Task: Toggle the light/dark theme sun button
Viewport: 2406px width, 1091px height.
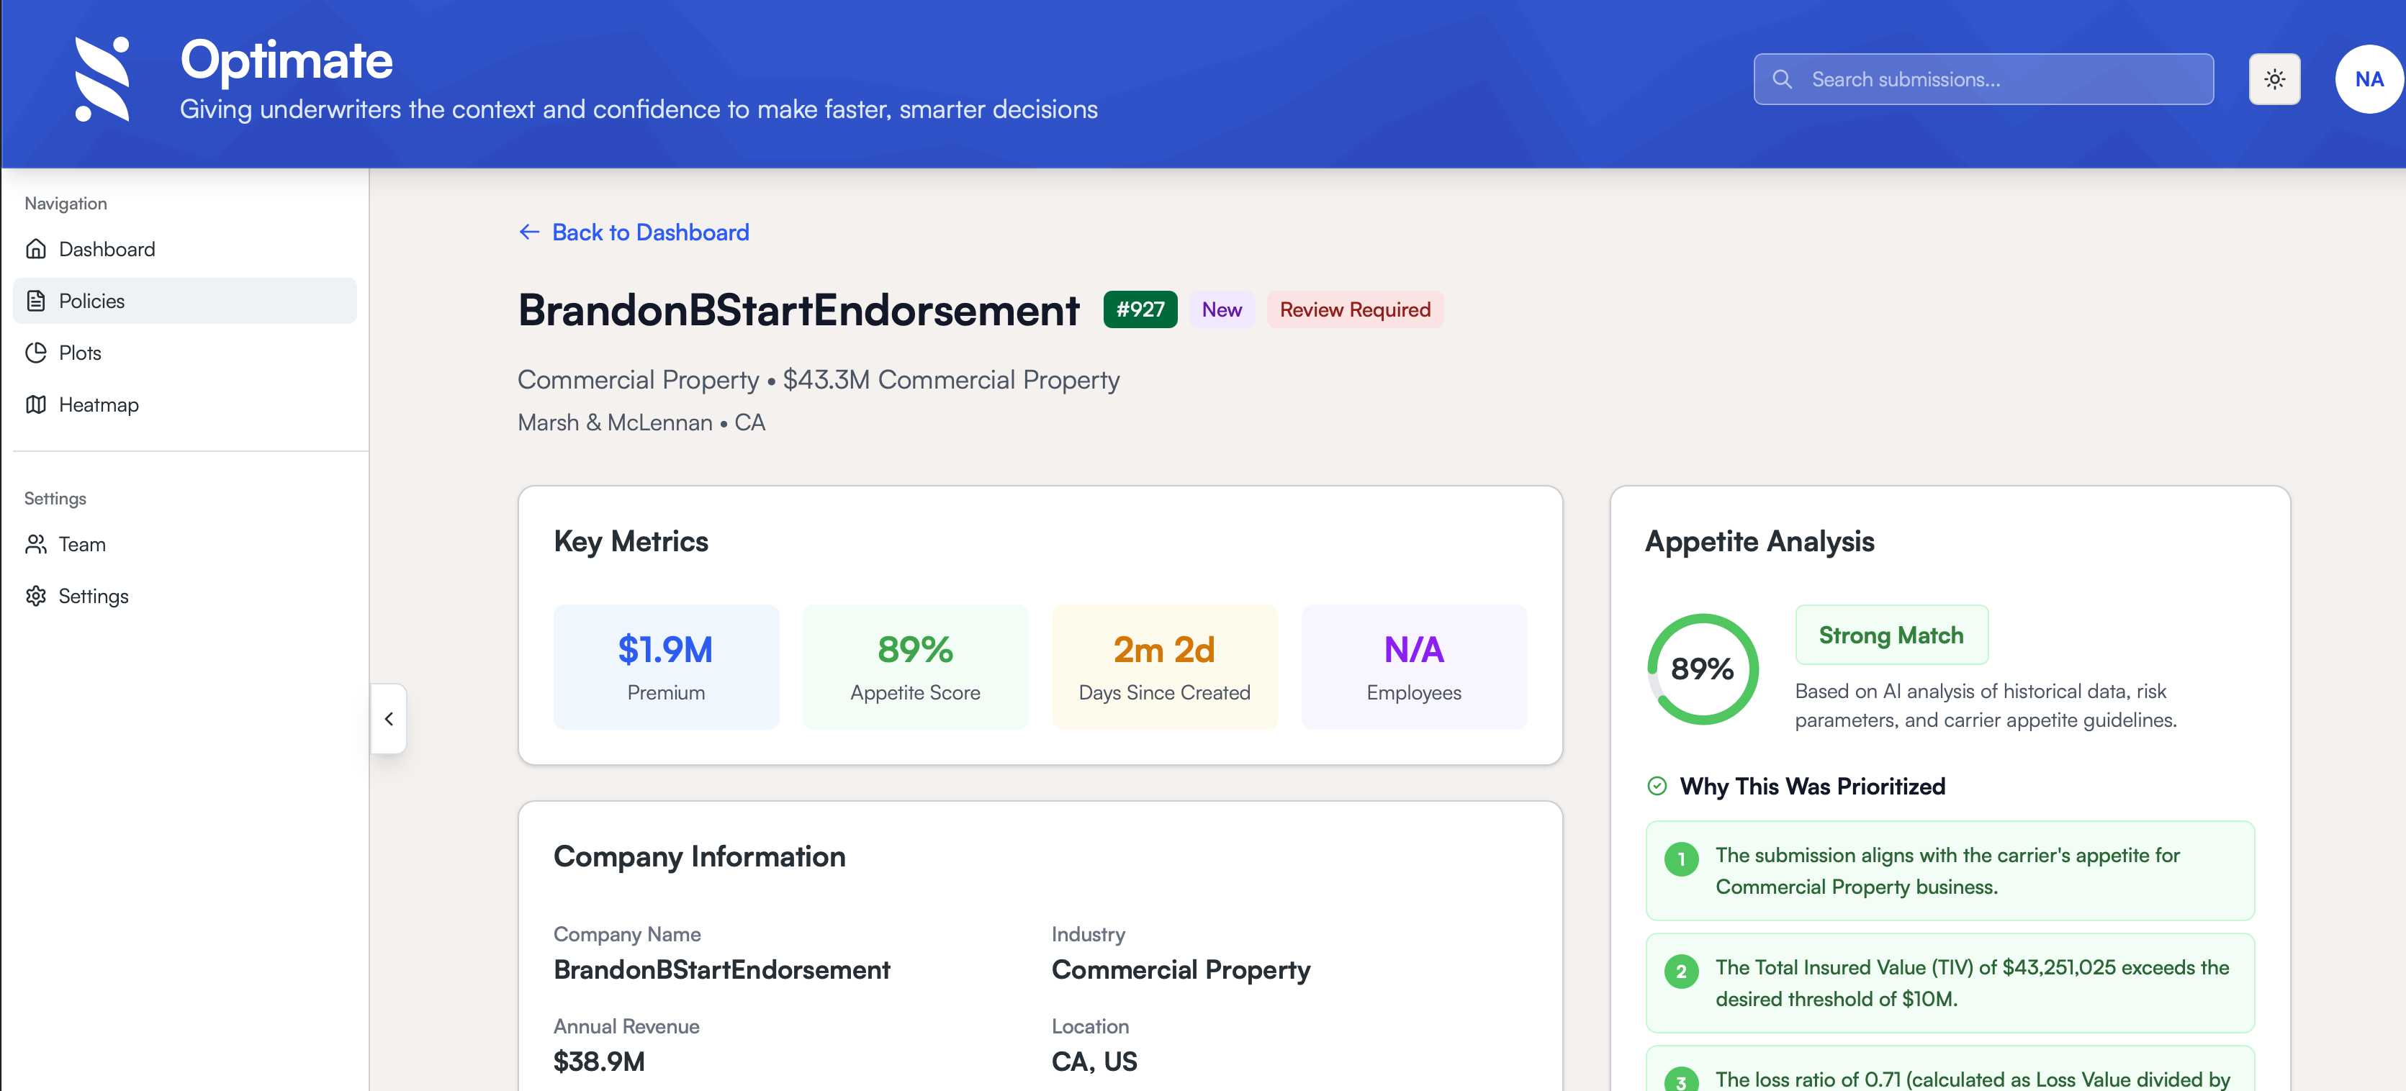Action: click(x=2274, y=79)
